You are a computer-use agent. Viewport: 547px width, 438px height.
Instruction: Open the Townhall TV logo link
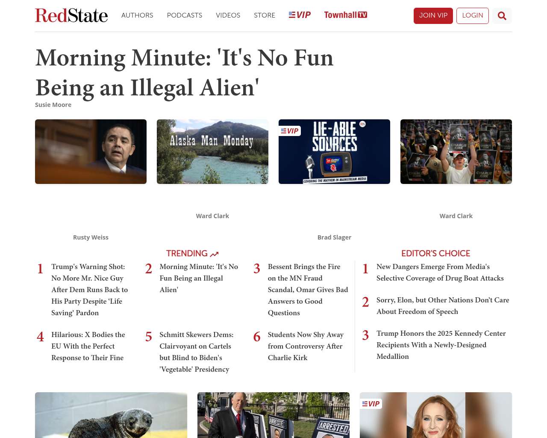345,15
